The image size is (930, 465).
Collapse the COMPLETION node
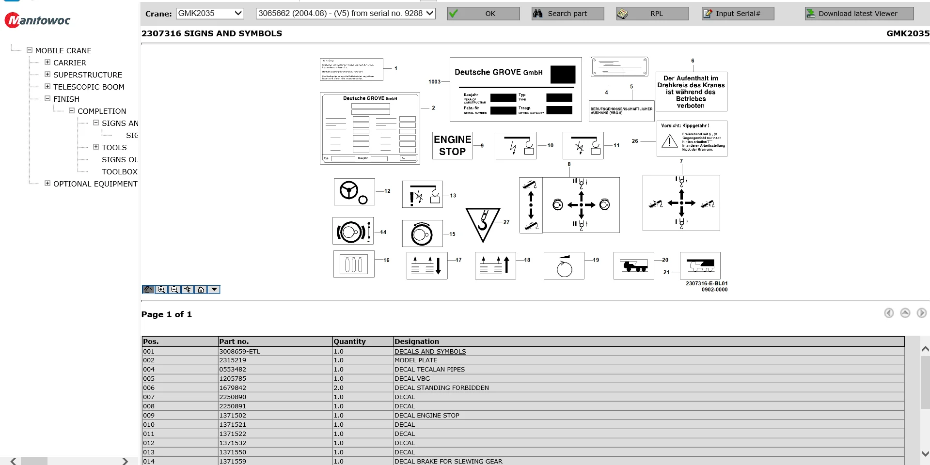72,110
